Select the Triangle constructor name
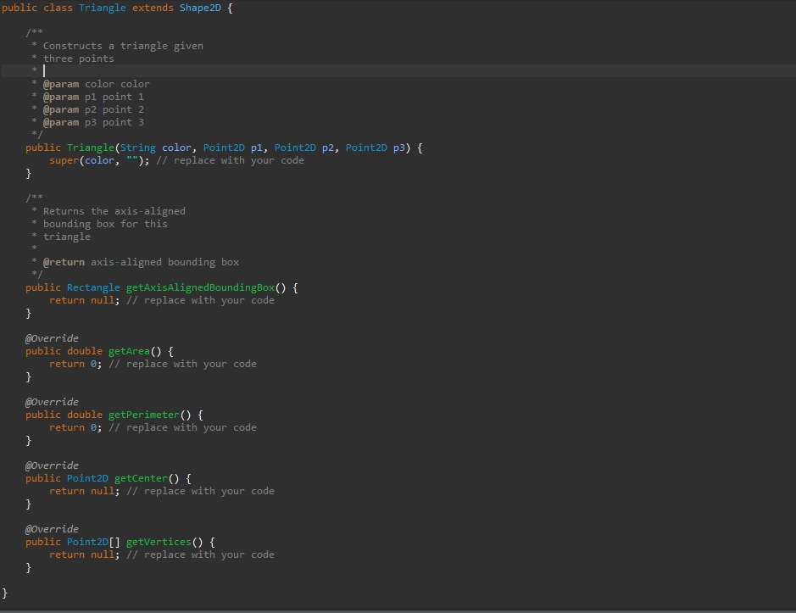This screenshot has width=796, height=613. click(90, 148)
